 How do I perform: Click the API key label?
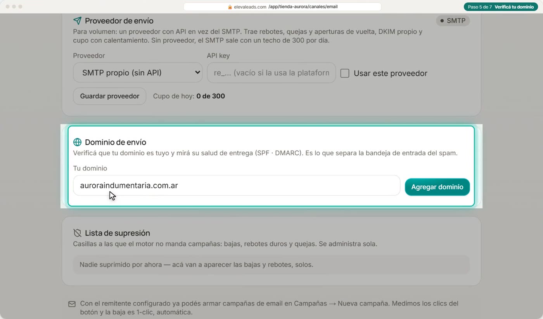(218, 56)
